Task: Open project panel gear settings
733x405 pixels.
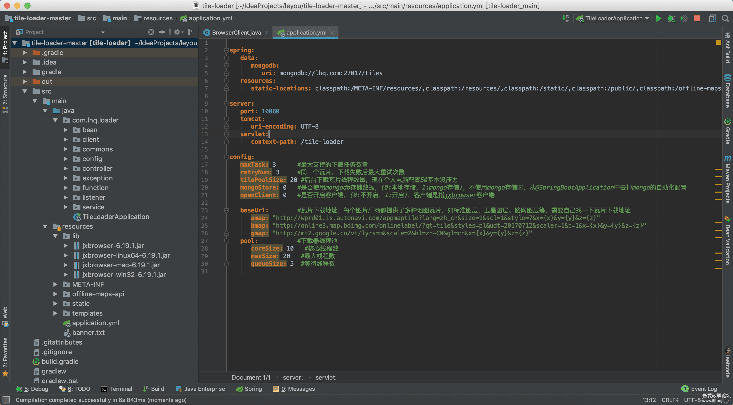Action: (177, 32)
